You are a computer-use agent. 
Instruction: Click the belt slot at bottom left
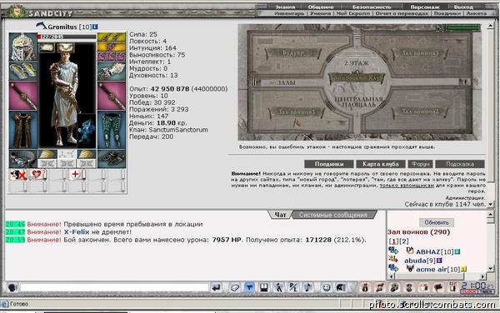click(x=23, y=158)
